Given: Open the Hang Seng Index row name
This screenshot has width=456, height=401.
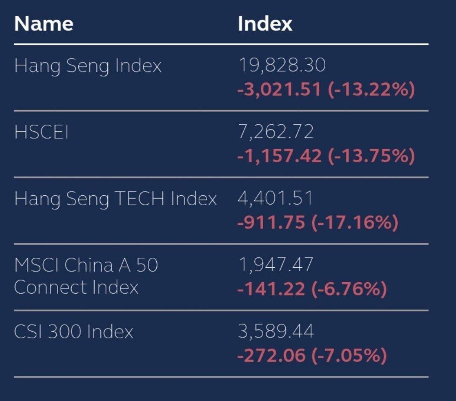Looking at the screenshot, I should [x=88, y=66].
